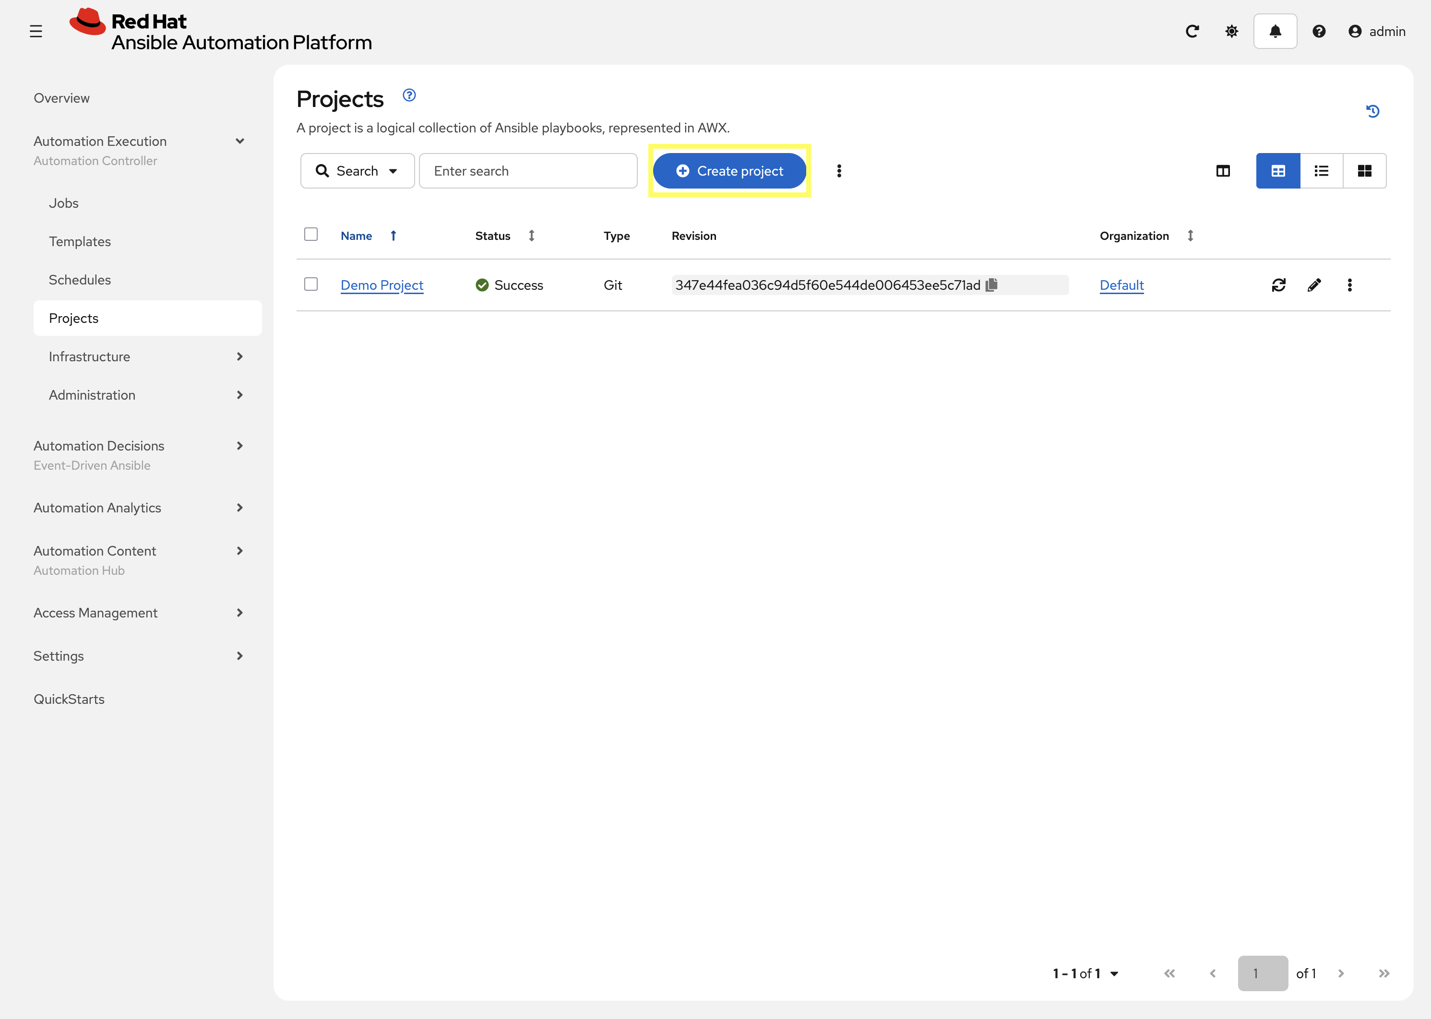This screenshot has width=1431, height=1019.
Task: Copy the revision hash with the clipboard icon
Action: coord(991,285)
